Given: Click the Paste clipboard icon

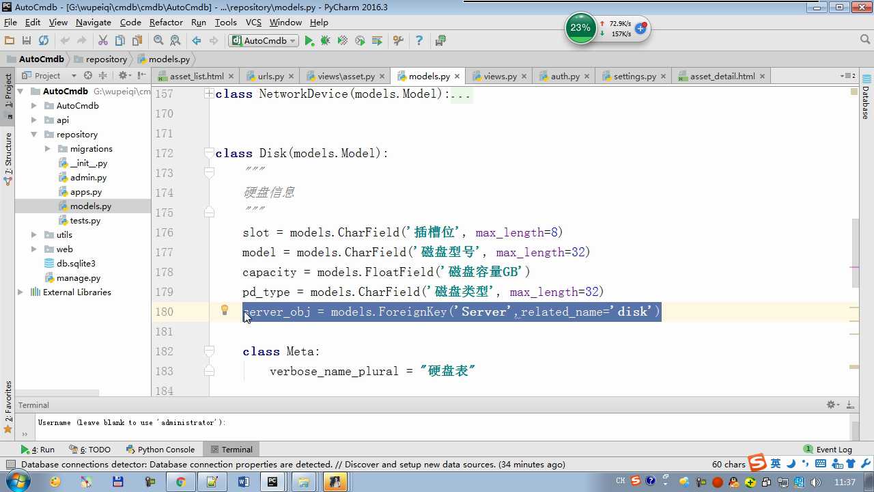Looking at the screenshot, I should [x=137, y=41].
